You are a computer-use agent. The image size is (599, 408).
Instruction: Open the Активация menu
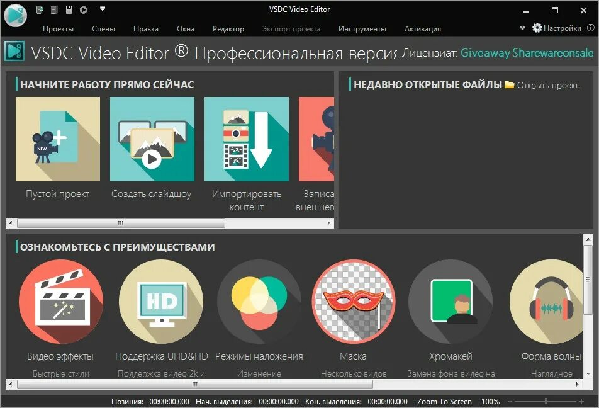(423, 29)
